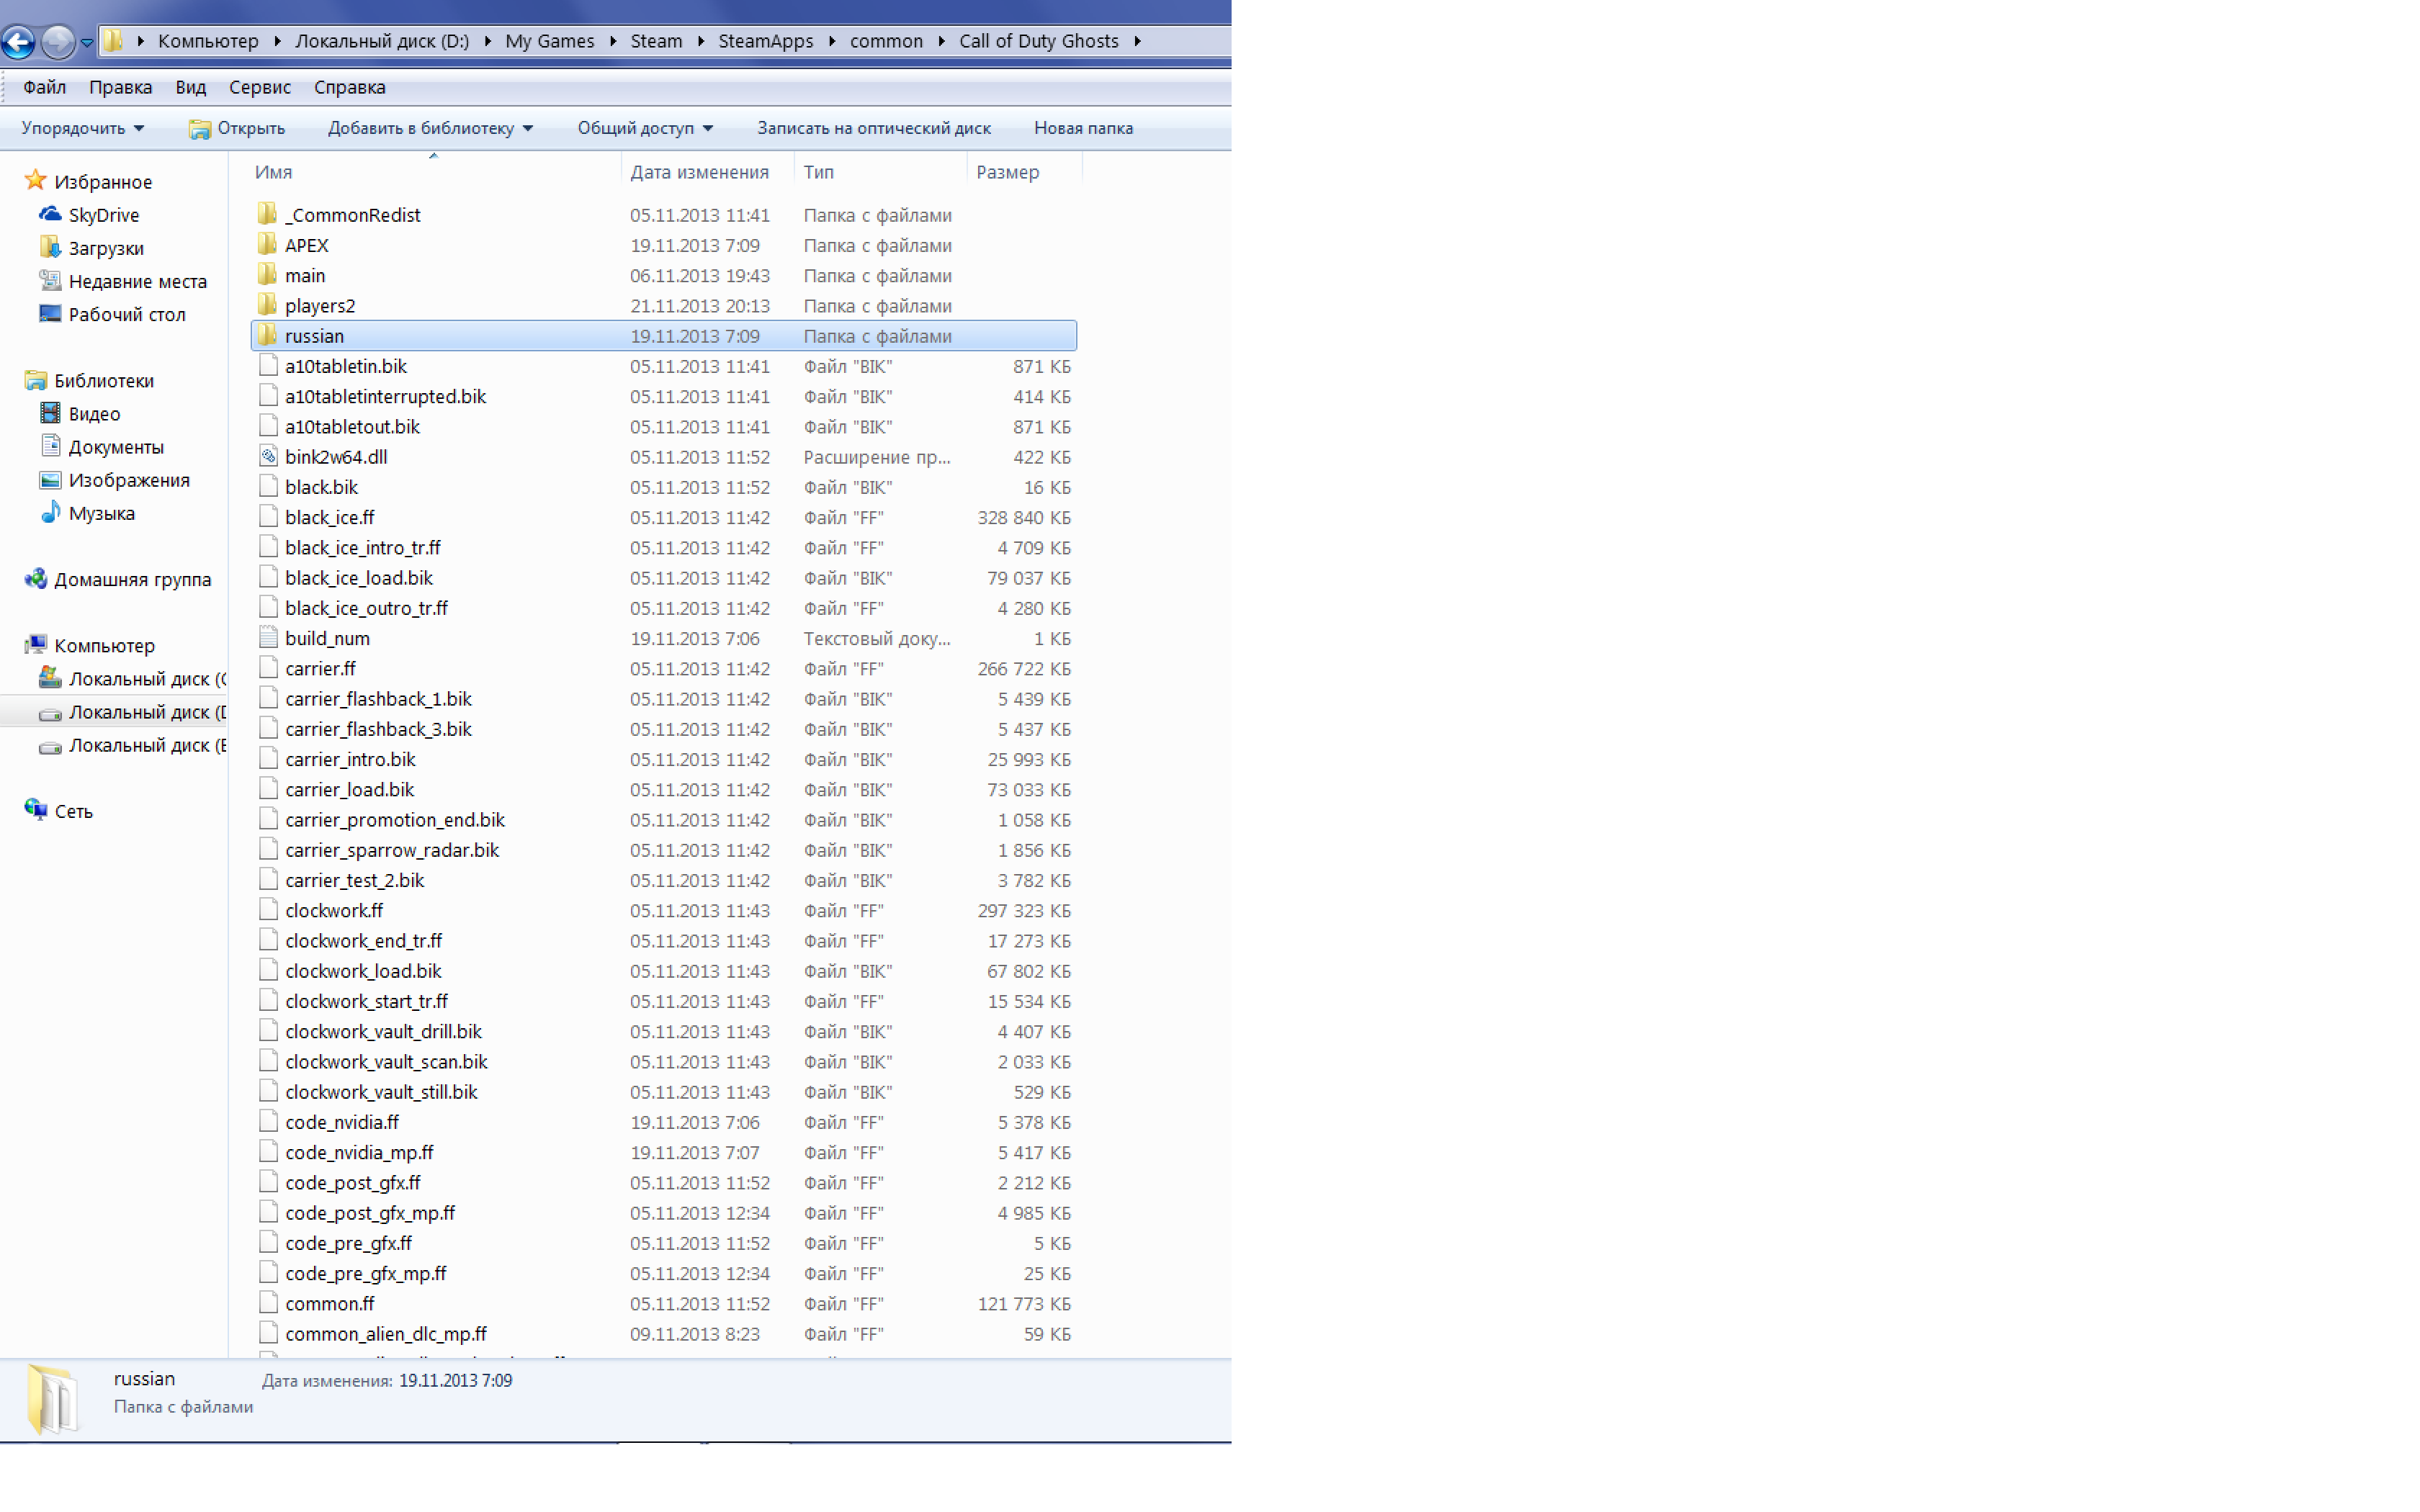The image size is (2420, 1512).
Task: Click the SkyDrive cloud icon in sidebar
Action: [x=50, y=214]
